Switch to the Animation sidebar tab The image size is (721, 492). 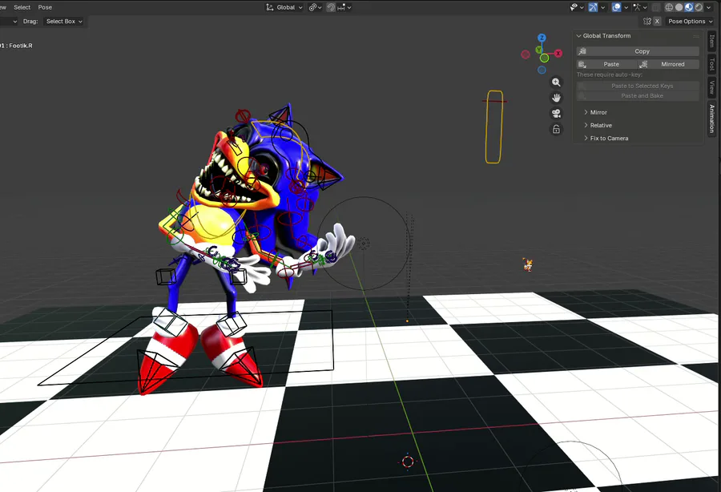pyautogui.click(x=712, y=118)
